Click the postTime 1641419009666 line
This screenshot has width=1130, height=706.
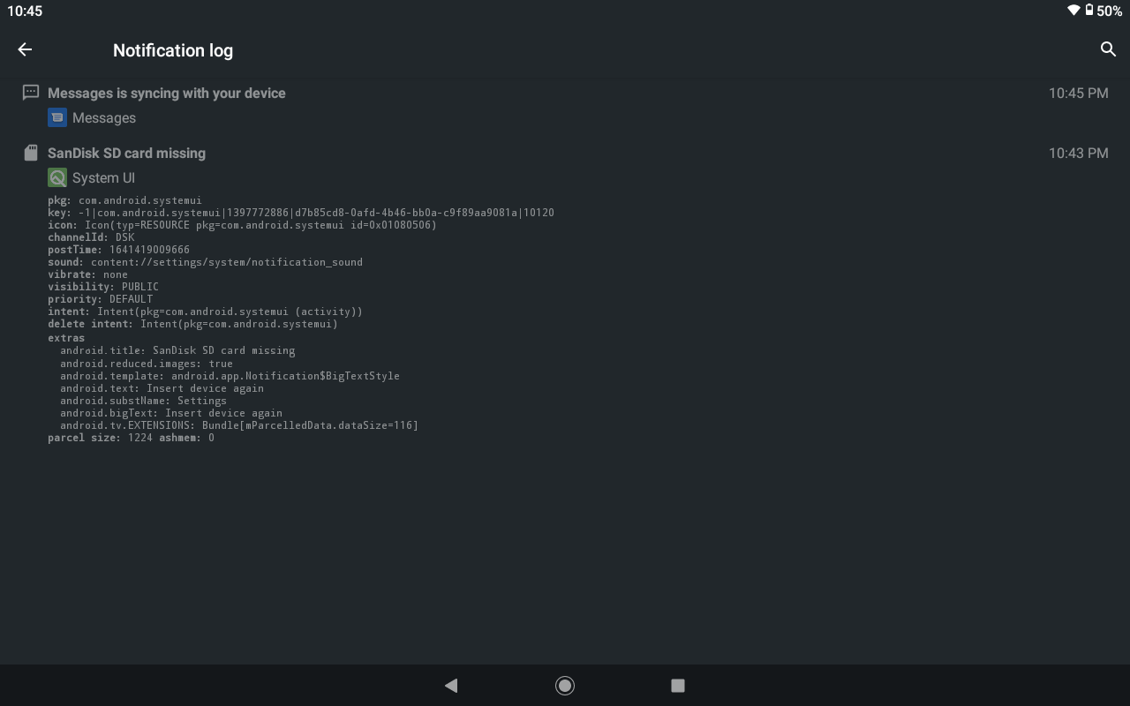(118, 250)
